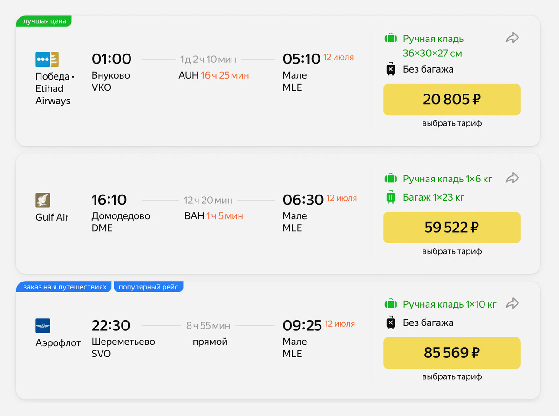559x416 pixels.
Task: Click no-baggage icon on Aeroflot flight
Action: pos(390,322)
